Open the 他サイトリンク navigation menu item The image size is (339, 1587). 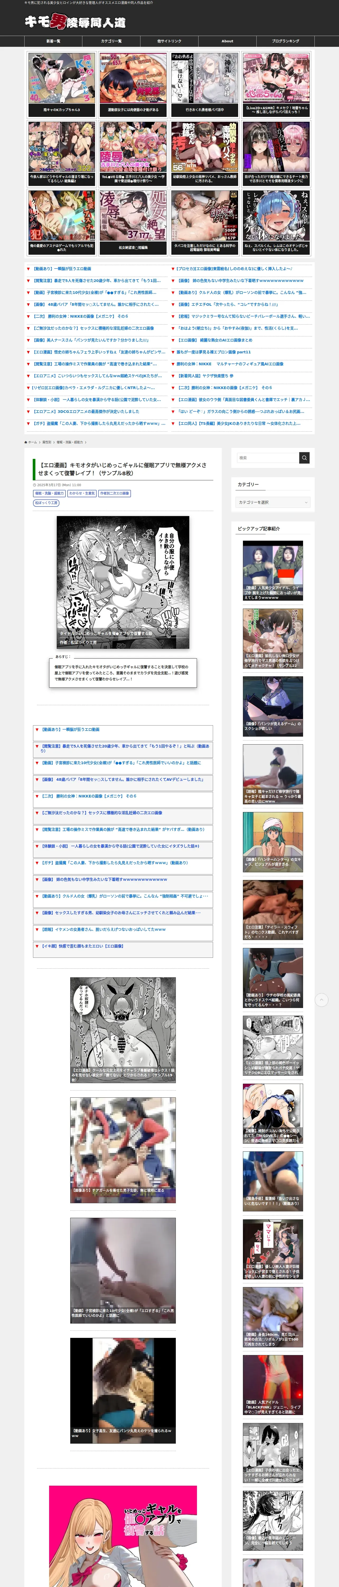[x=169, y=41]
